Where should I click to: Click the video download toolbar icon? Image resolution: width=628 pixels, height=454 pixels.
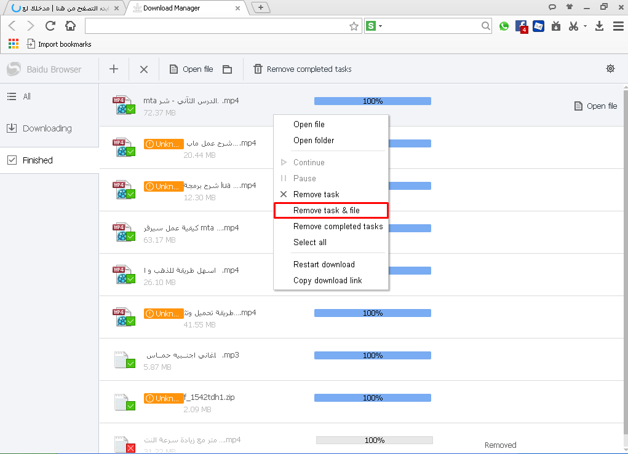click(x=556, y=26)
